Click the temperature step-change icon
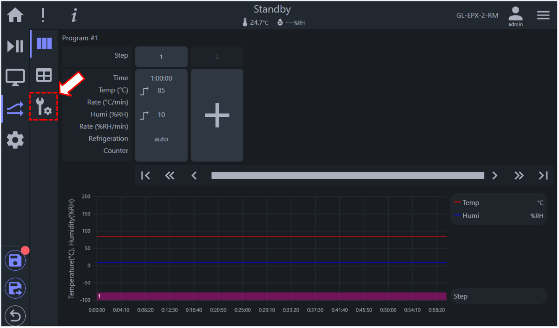Screen dimensions: 559x328 pyautogui.click(x=144, y=91)
